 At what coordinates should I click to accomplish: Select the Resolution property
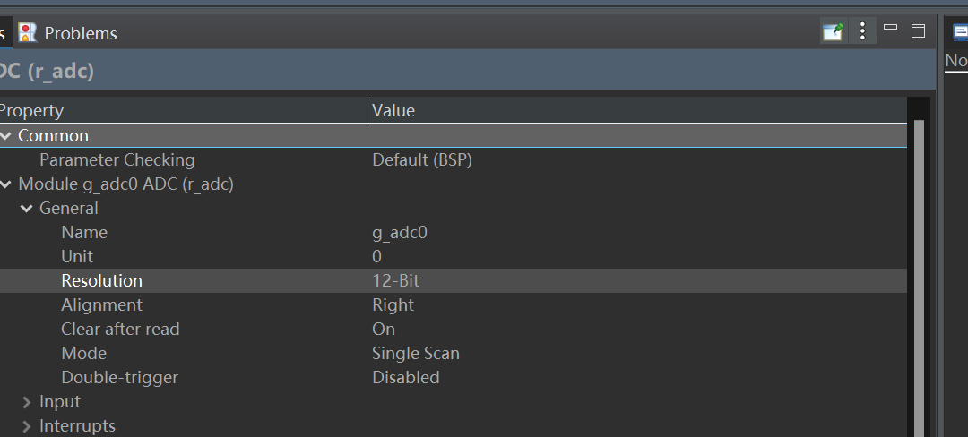(102, 280)
